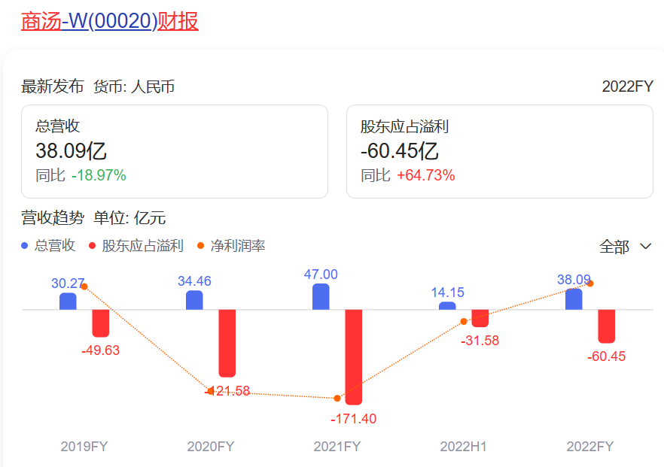Click the 2020FY revenue bar 34.46
The height and width of the screenshot is (467, 664).
194,300
